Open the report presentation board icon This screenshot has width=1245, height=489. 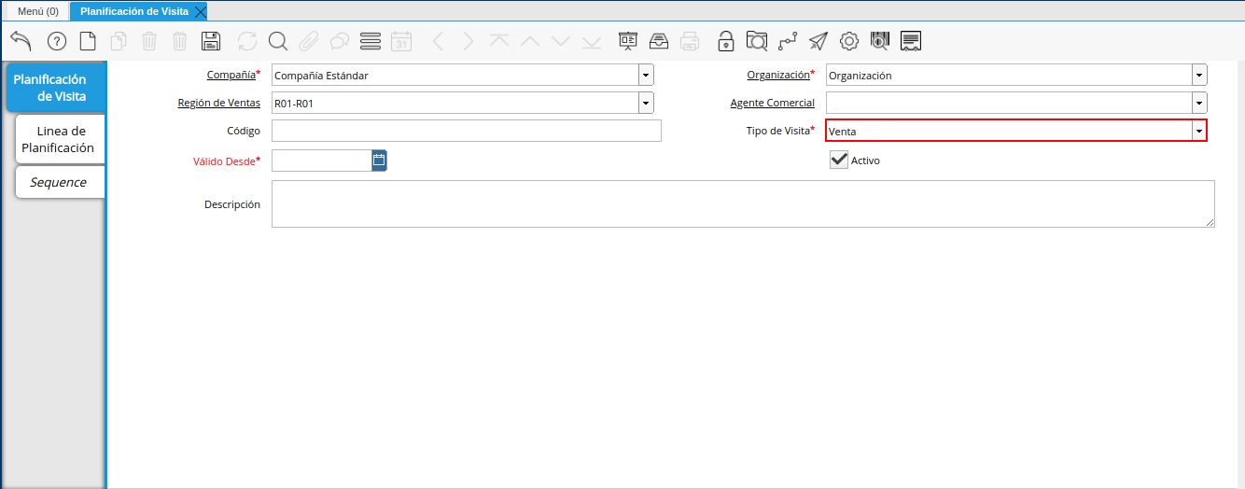[x=628, y=41]
